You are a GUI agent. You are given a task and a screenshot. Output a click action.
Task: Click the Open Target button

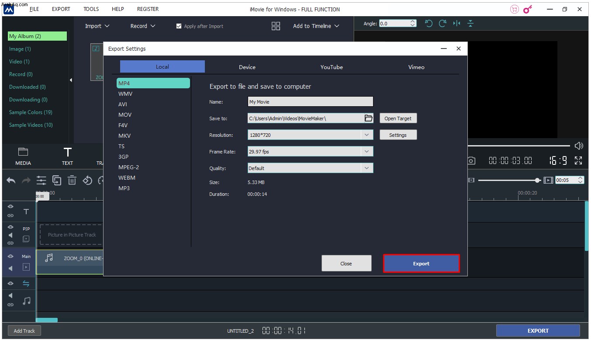(398, 118)
